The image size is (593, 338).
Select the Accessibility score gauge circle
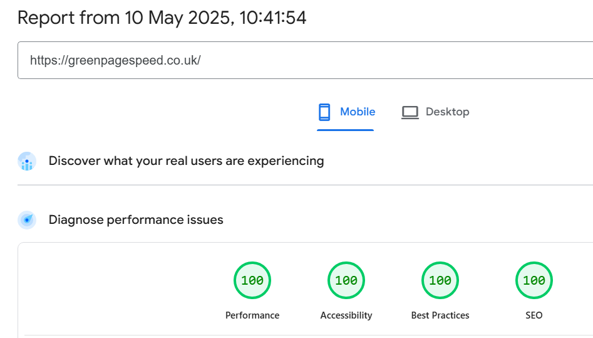346,280
